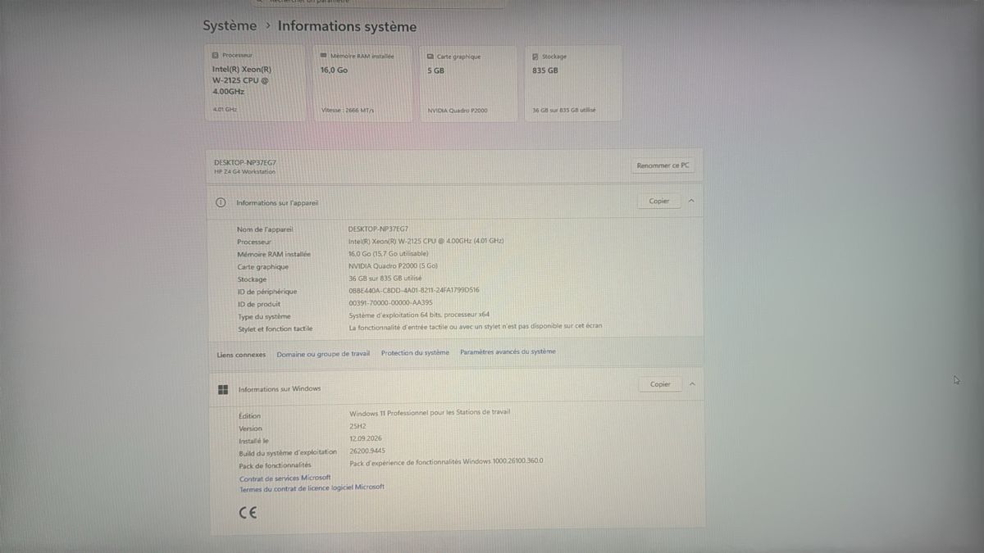Click the Processeur card icon
The width and height of the screenshot is (984, 553).
tap(216, 54)
